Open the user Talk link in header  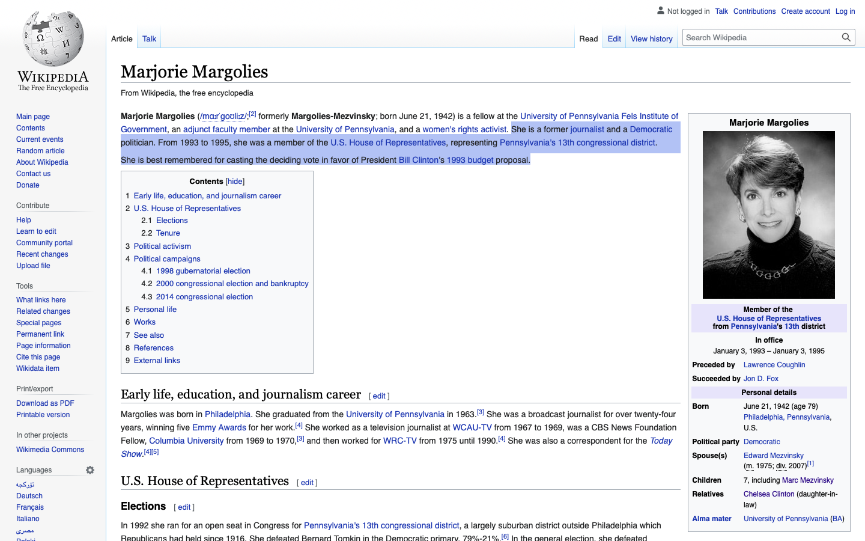(x=721, y=11)
